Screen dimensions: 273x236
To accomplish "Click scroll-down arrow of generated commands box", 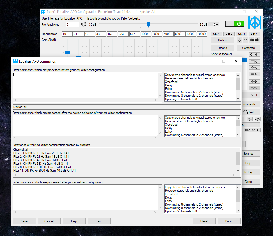I will click(238, 171).
